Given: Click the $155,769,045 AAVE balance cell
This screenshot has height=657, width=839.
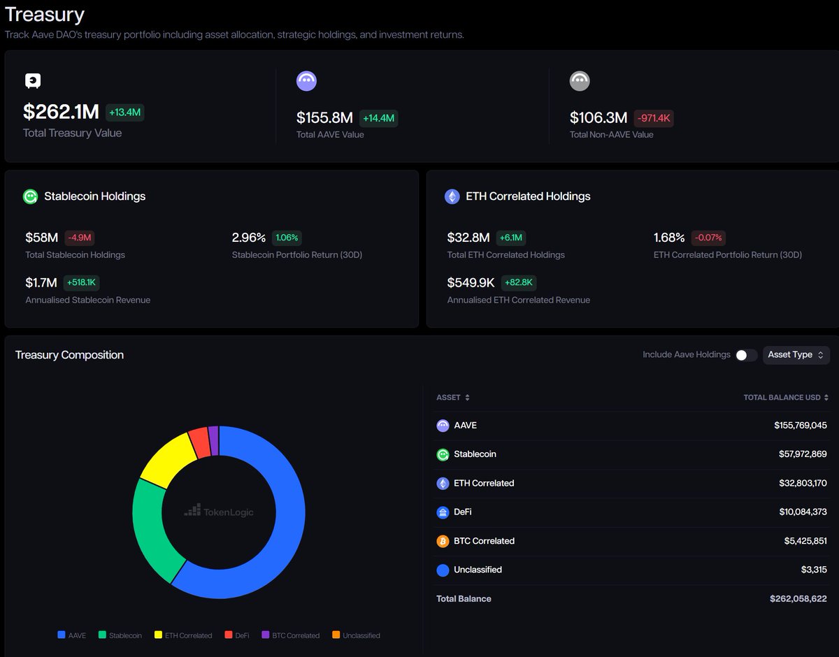Looking at the screenshot, I should (801, 426).
